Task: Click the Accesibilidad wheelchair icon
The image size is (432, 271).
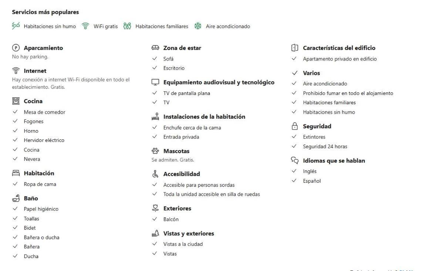Action: pyautogui.click(x=155, y=174)
